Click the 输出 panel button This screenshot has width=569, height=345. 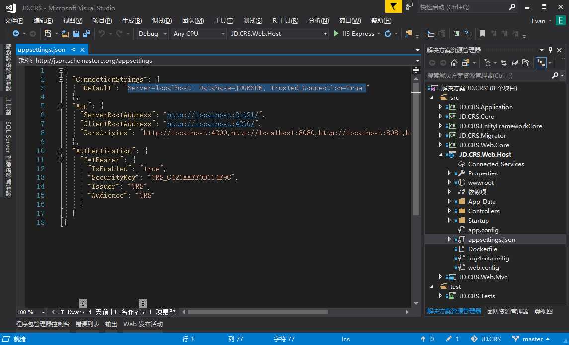[111, 324]
